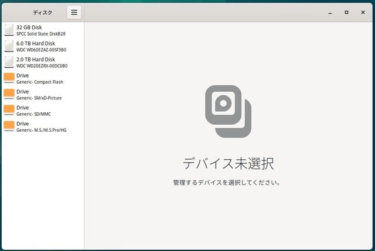Choose 'WDC WD20EZRX-00DC0B0' model text
The height and width of the screenshot is (251, 375).
tap(42, 66)
